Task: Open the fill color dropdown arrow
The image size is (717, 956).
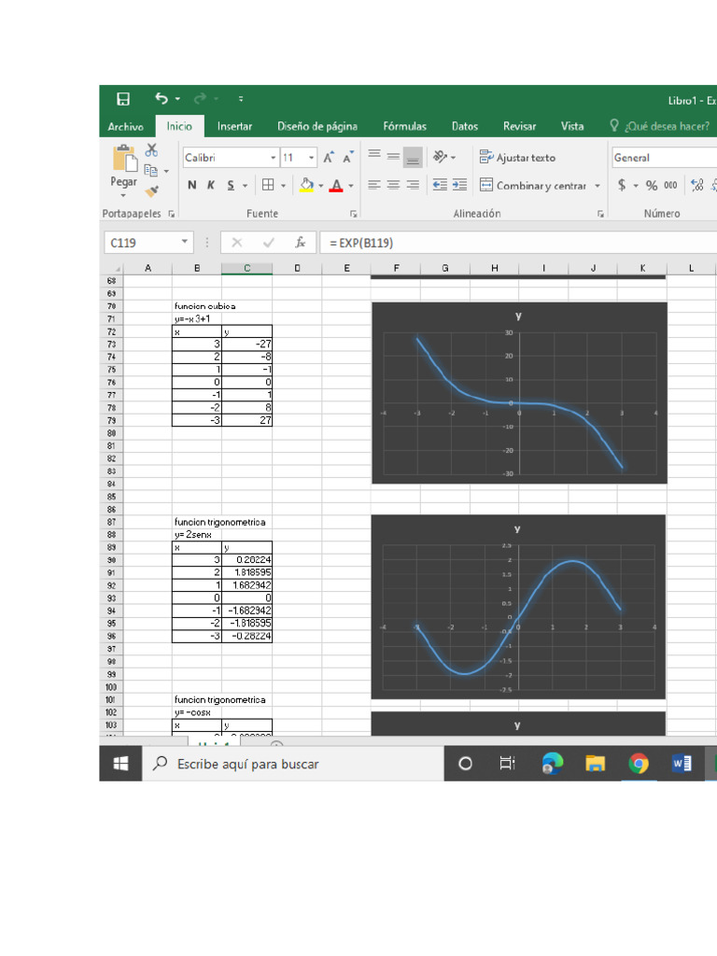Action: (321, 186)
